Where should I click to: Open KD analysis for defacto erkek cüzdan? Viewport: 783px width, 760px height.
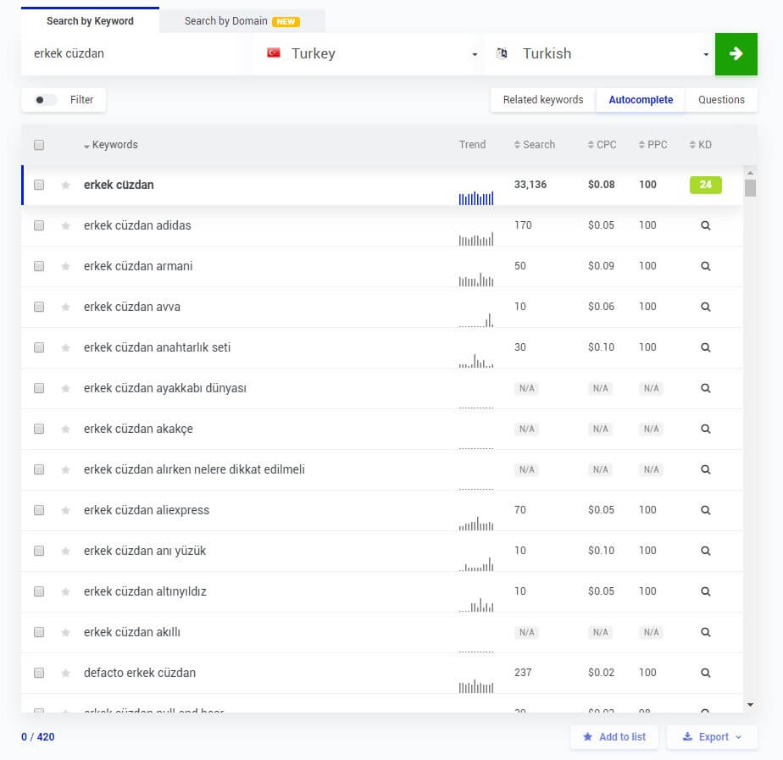point(705,673)
